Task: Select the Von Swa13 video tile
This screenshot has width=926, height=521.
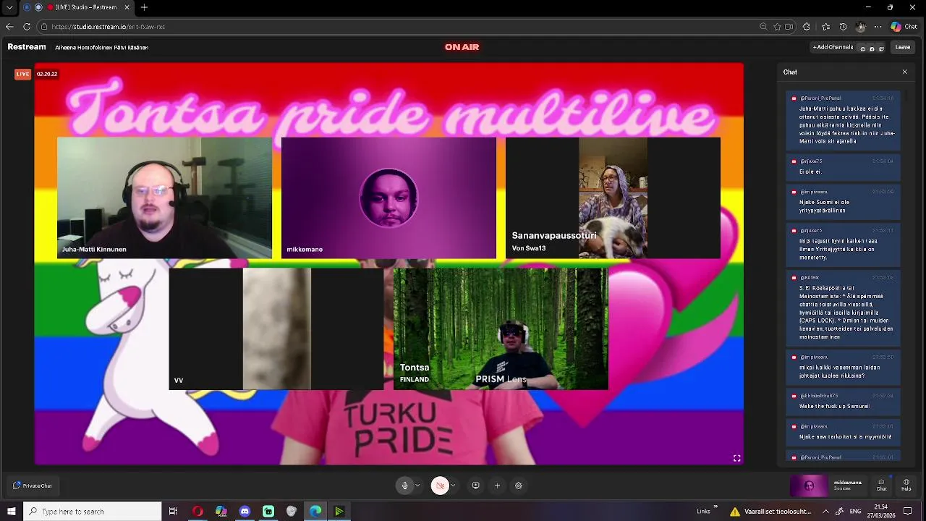Action: 613,198
